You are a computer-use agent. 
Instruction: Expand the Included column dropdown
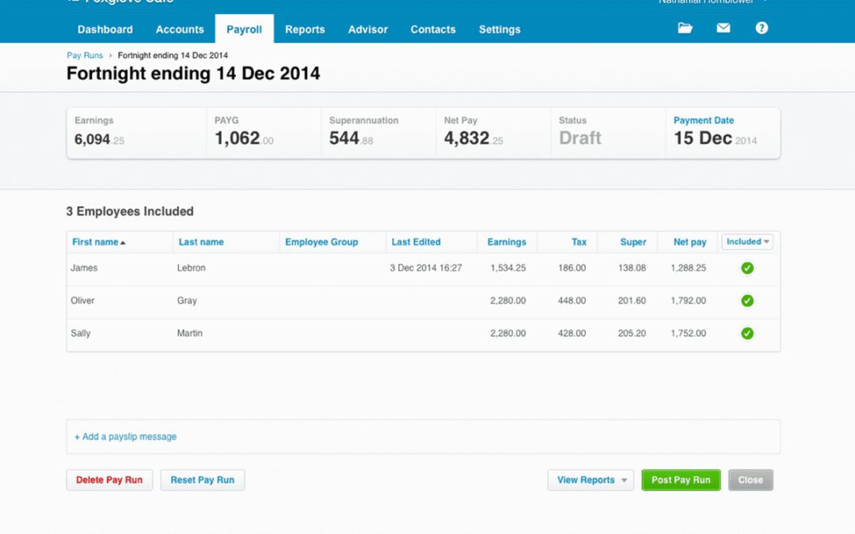coord(747,242)
